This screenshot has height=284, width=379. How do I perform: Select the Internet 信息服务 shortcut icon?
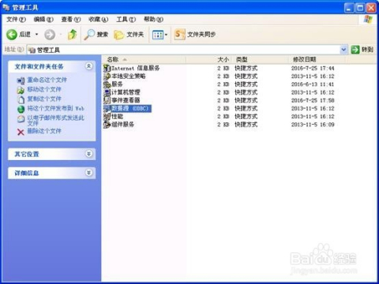[107, 68]
